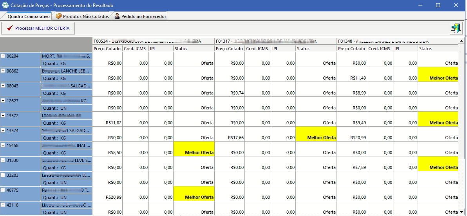Collapse row 33203
Image resolution: width=467 pixels, height=216 pixels.
pos(3,175)
